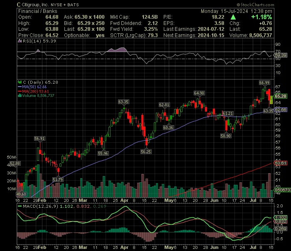Viewport: 291px width, 251px height.
Task: Click the Financial / Banks sector label
Action: [x=38, y=11]
